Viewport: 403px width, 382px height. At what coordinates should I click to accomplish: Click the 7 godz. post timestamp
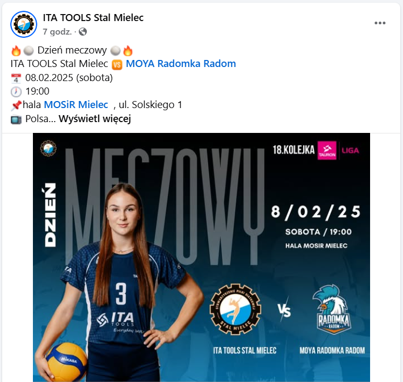click(x=57, y=32)
